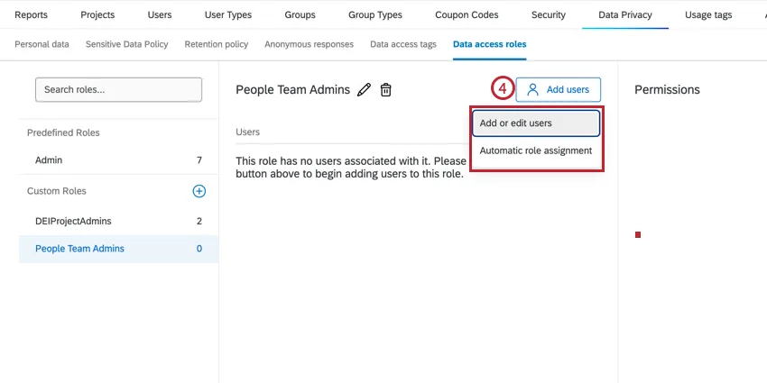Viewport: 767px width, 383px height.
Task: Click the pencil icon to rename role
Action: [365, 89]
